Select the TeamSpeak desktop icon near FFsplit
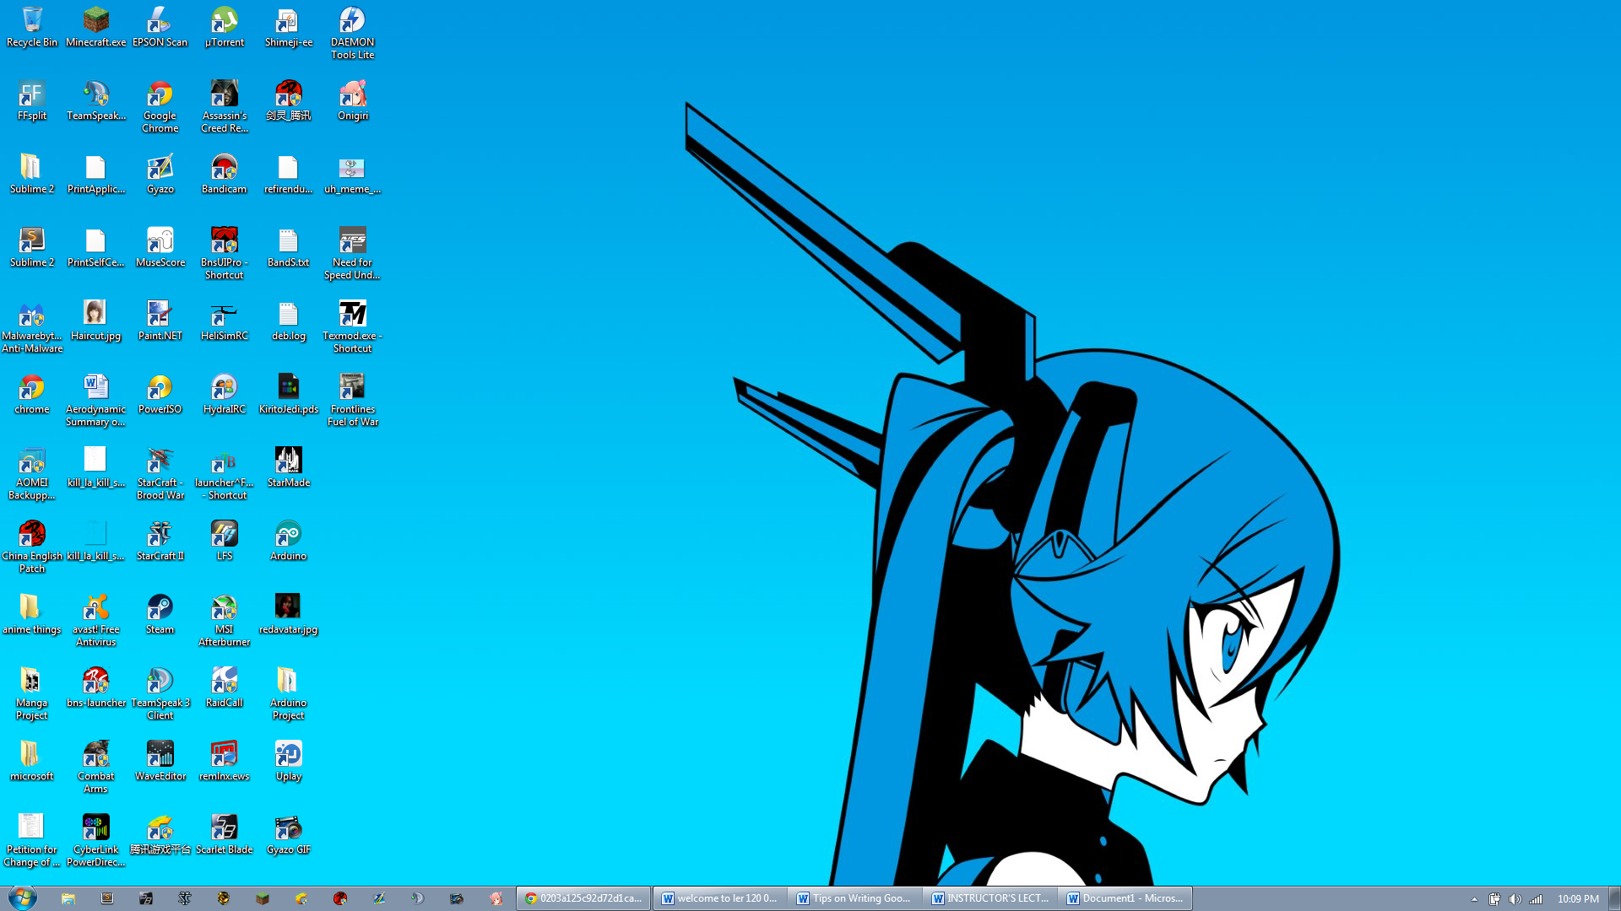Viewport: 1621px width, 911px height. point(96,100)
